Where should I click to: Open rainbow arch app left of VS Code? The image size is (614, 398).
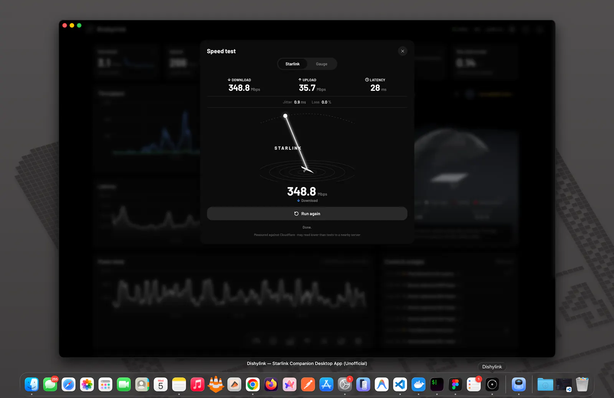point(382,385)
